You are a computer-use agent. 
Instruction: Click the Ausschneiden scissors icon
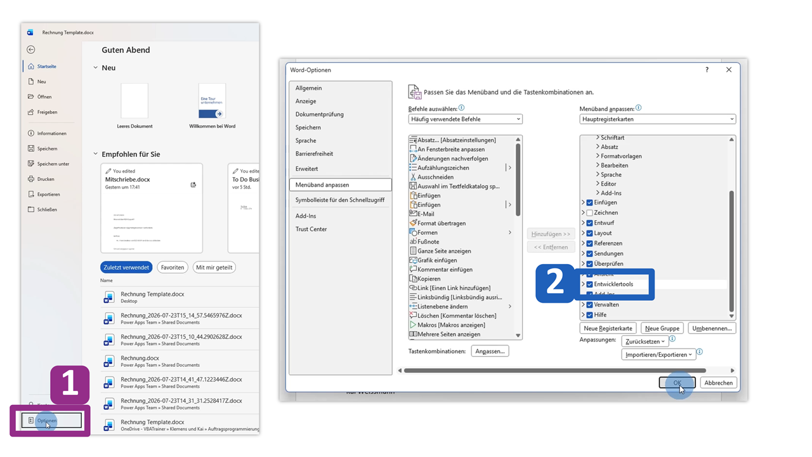pos(413,177)
